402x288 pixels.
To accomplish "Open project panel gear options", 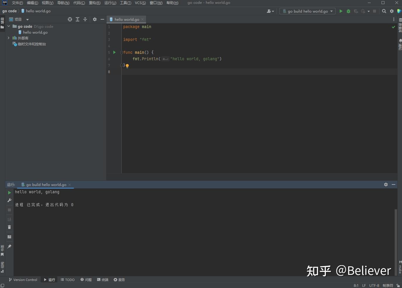I will 95,19.
